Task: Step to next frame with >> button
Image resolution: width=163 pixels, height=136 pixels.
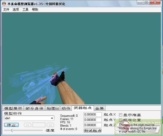Action: coord(50,125)
